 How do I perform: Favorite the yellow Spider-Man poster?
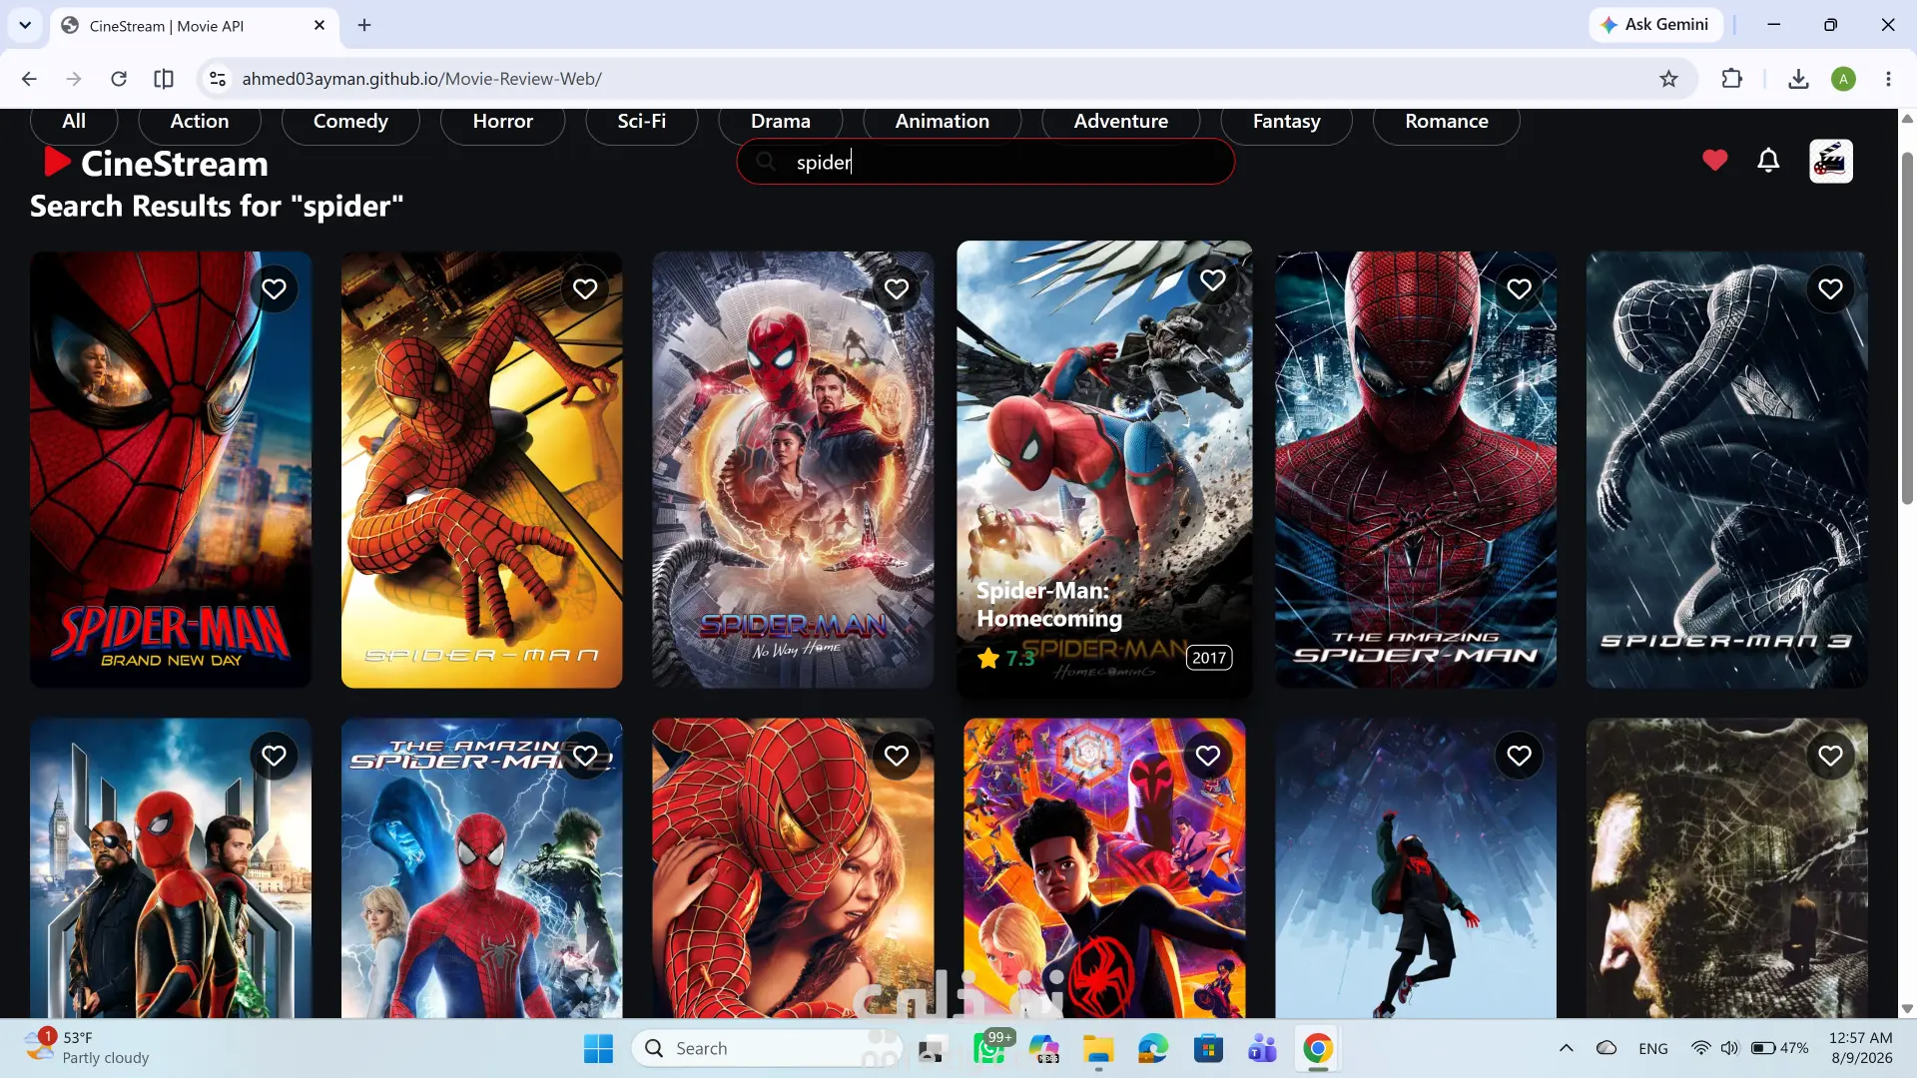585,289
